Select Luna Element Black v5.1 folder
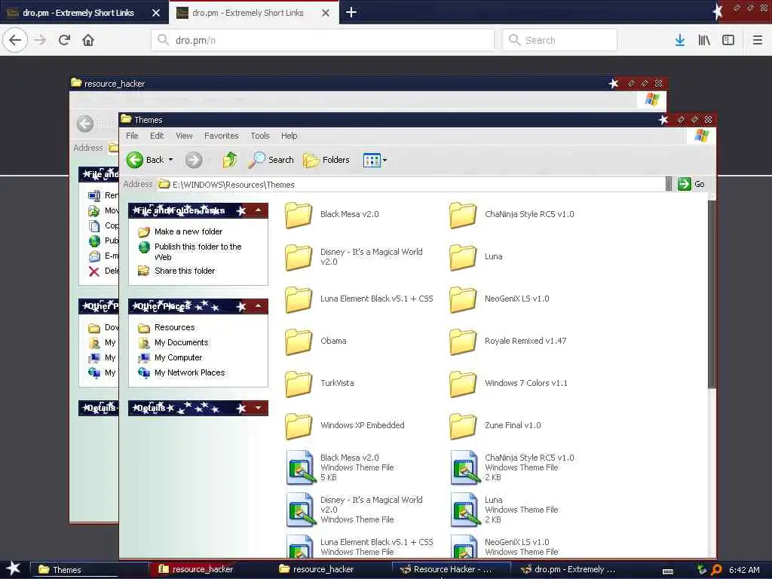 360,299
